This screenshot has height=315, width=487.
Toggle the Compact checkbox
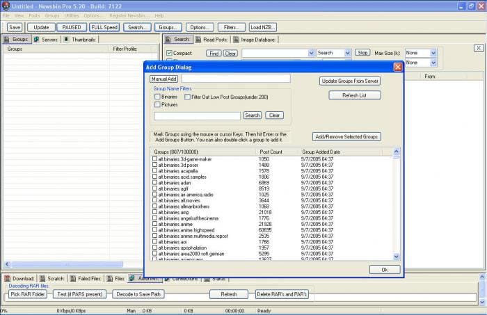pos(169,53)
